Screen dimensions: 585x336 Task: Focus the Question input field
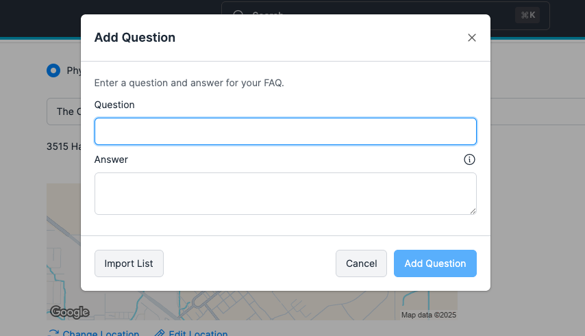(x=285, y=131)
